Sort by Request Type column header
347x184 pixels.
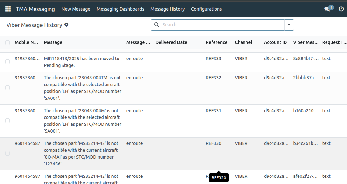coord(334,42)
